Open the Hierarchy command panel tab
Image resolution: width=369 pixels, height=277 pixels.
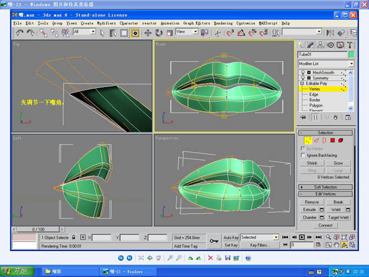click(321, 45)
